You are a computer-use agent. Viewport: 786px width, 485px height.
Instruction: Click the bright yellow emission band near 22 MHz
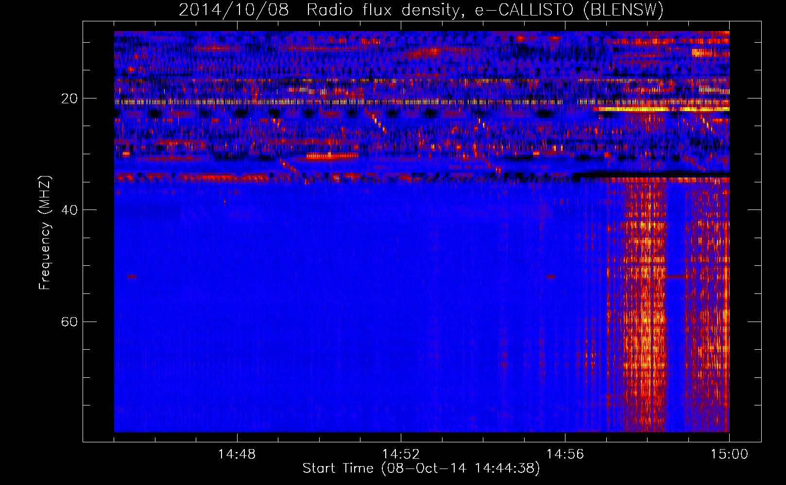pos(661,110)
